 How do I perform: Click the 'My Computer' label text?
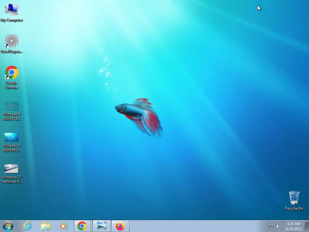tap(12, 20)
